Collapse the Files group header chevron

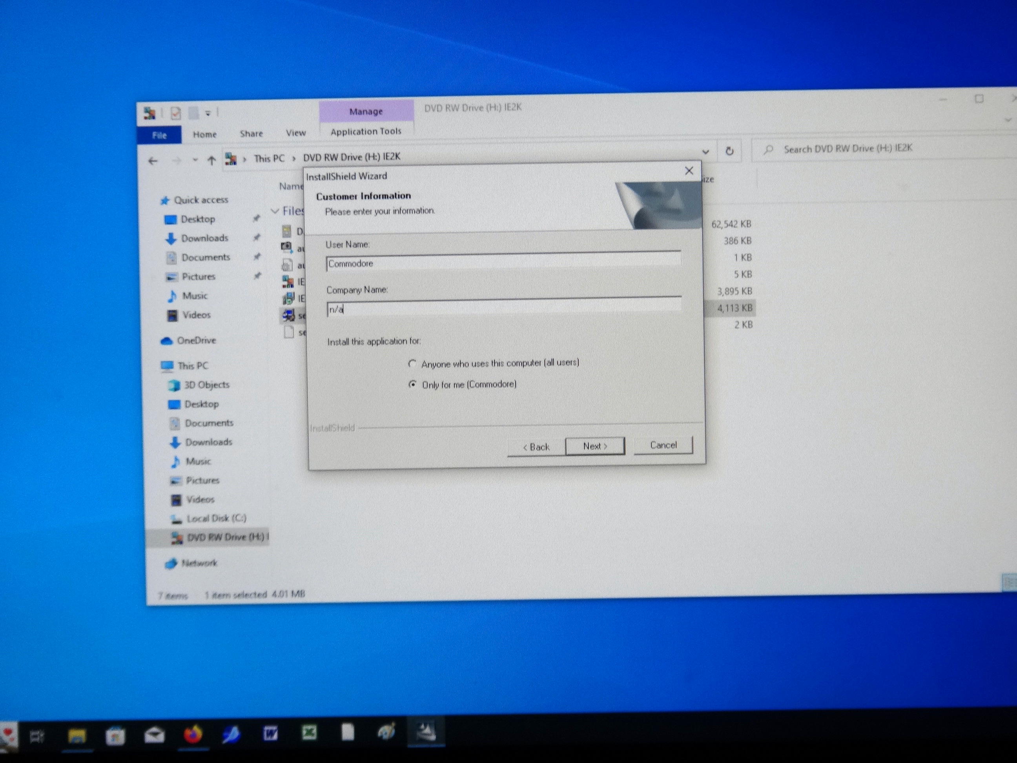coord(275,211)
